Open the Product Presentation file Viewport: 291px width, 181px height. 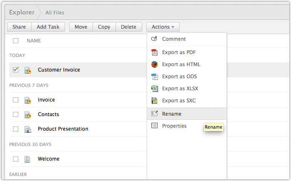click(63, 129)
